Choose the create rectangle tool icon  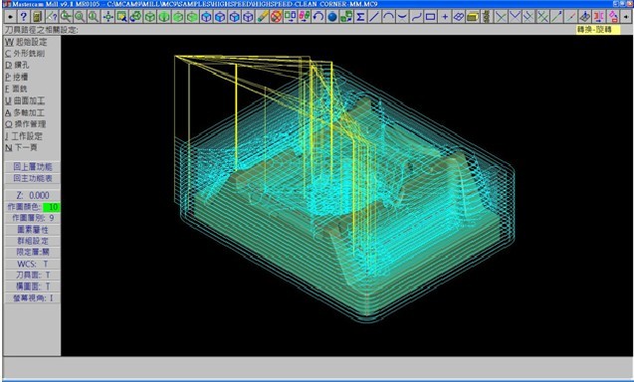click(430, 17)
